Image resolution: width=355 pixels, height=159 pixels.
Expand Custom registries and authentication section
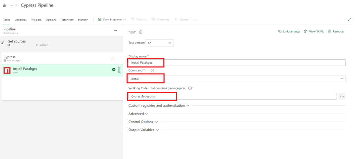click(159, 105)
